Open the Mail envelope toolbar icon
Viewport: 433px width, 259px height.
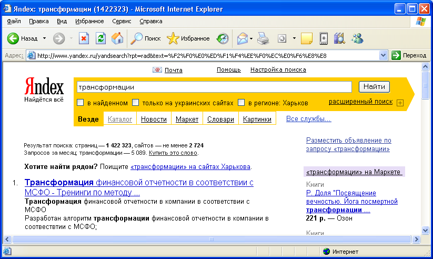coord(242,38)
